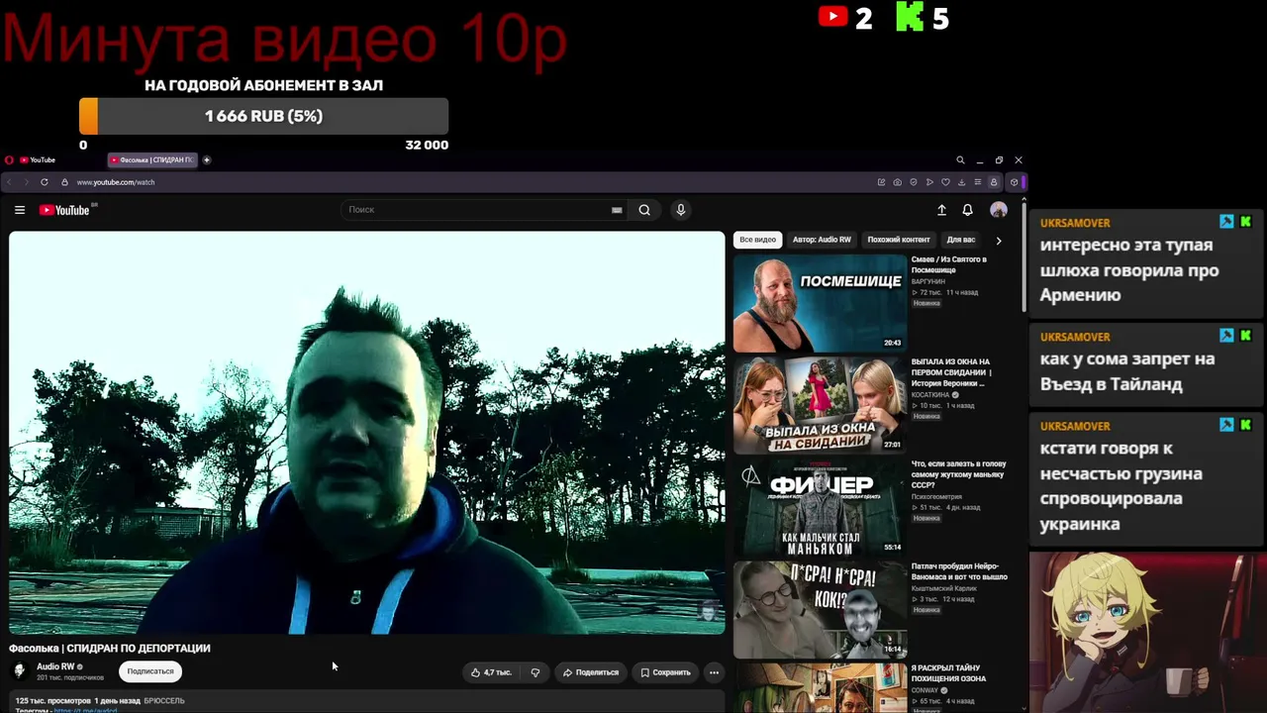Go back in the browser history
This screenshot has width=1267, height=713.
[x=10, y=182]
